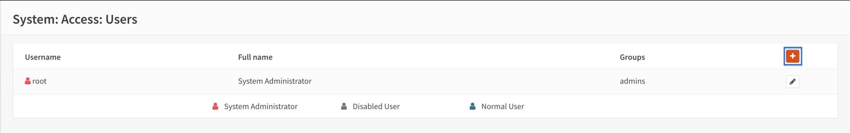This screenshot has width=850, height=133.
Task: Click the red user icon beside root
Action: pos(28,81)
